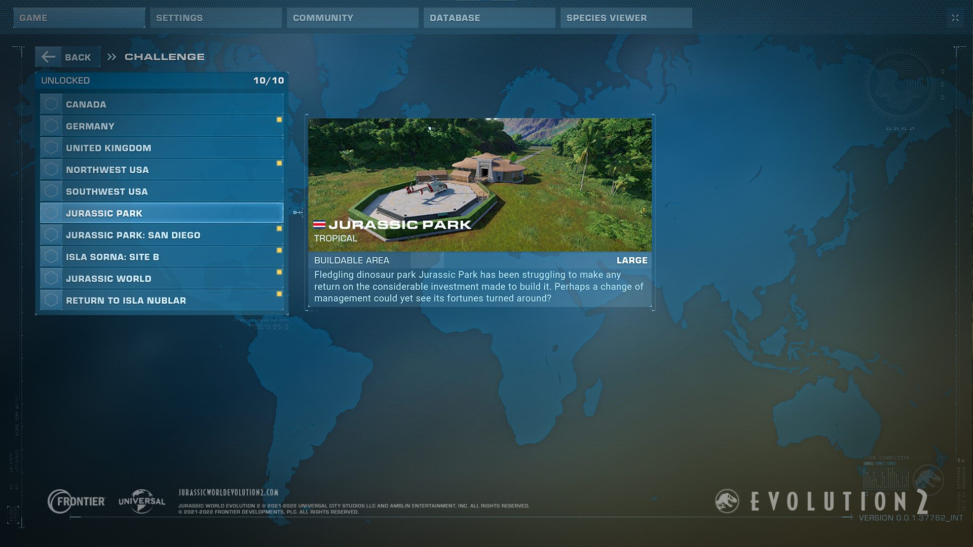The height and width of the screenshot is (547, 973).
Task: Close the menu with the X icon
Action: 955,18
